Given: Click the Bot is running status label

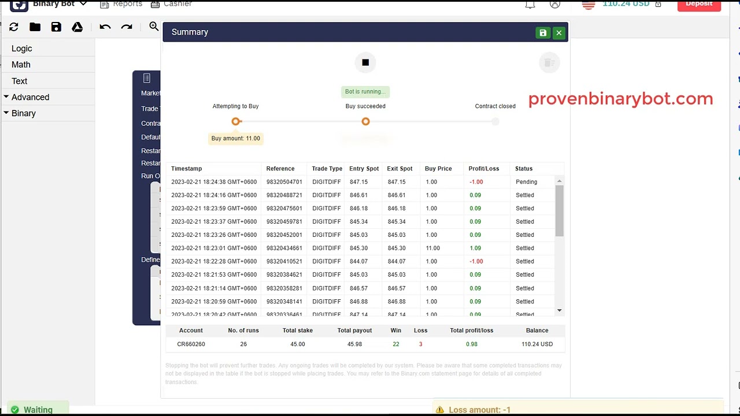Looking at the screenshot, I should 365,92.
